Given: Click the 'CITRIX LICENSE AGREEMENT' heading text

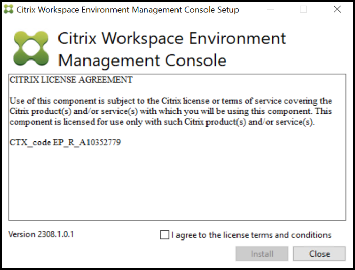Looking at the screenshot, I should click(x=71, y=80).
